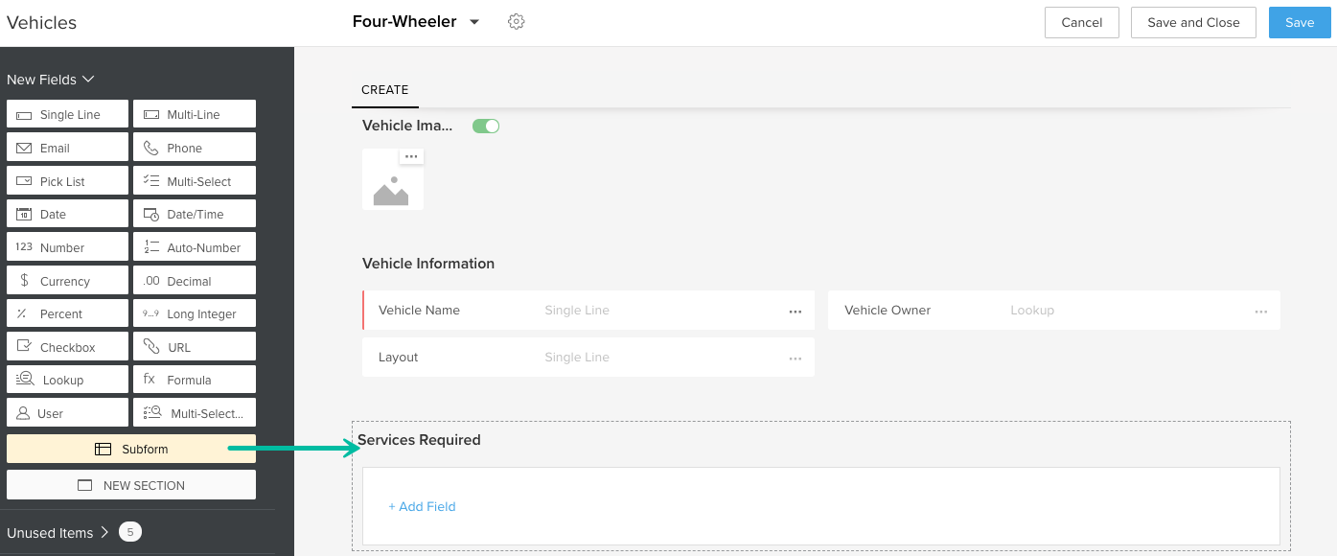
Task: Click the Checkbox field type
Action: coord(67,347)
